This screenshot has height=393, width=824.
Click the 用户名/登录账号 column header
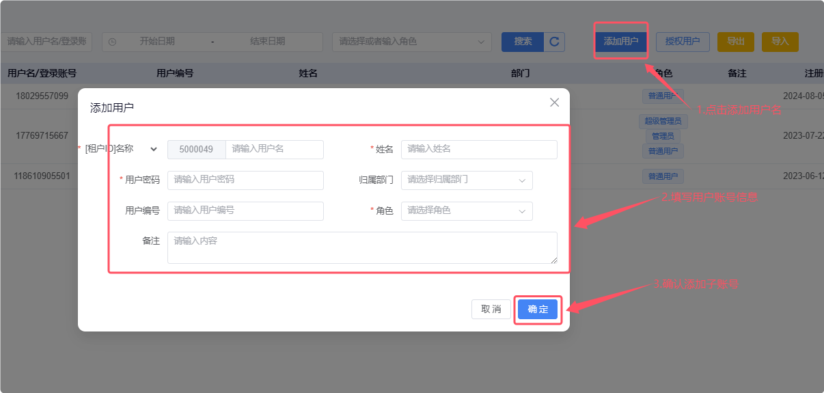42,73
